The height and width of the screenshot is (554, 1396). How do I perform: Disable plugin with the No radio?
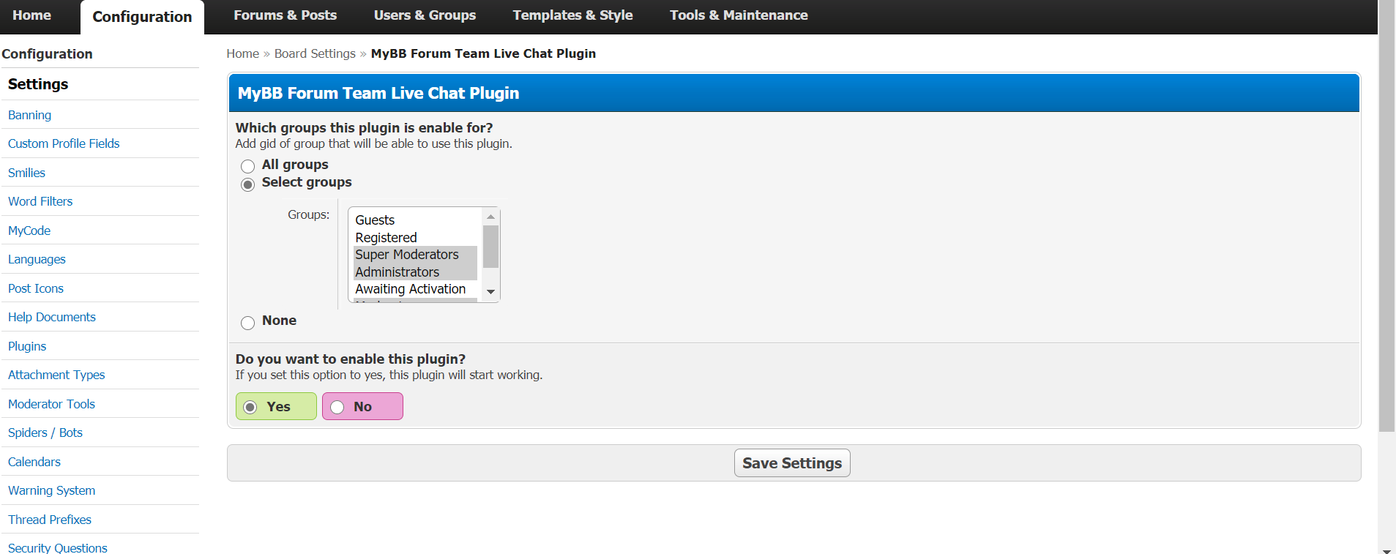[x=337, y=407]
